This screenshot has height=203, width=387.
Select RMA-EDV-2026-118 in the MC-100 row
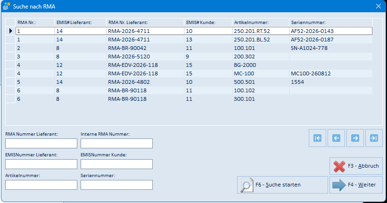[145, 73]
